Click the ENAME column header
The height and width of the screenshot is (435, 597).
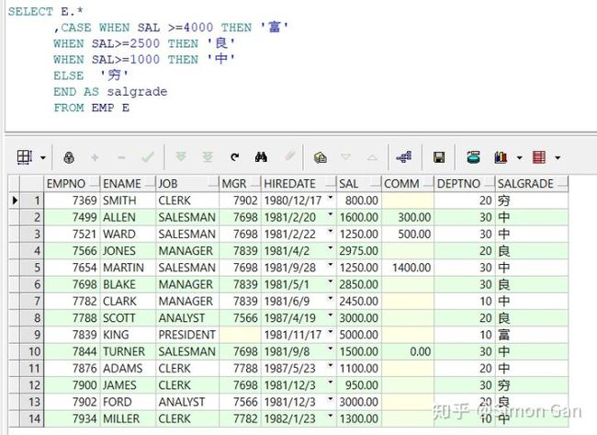(128, 184)
